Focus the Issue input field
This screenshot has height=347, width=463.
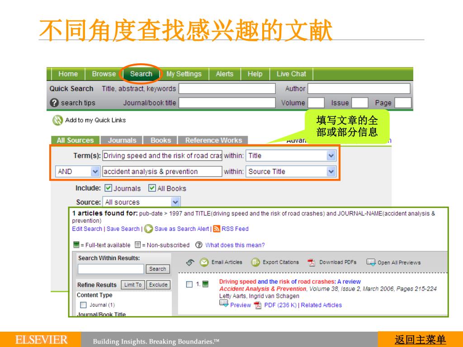tap(359, 103)
